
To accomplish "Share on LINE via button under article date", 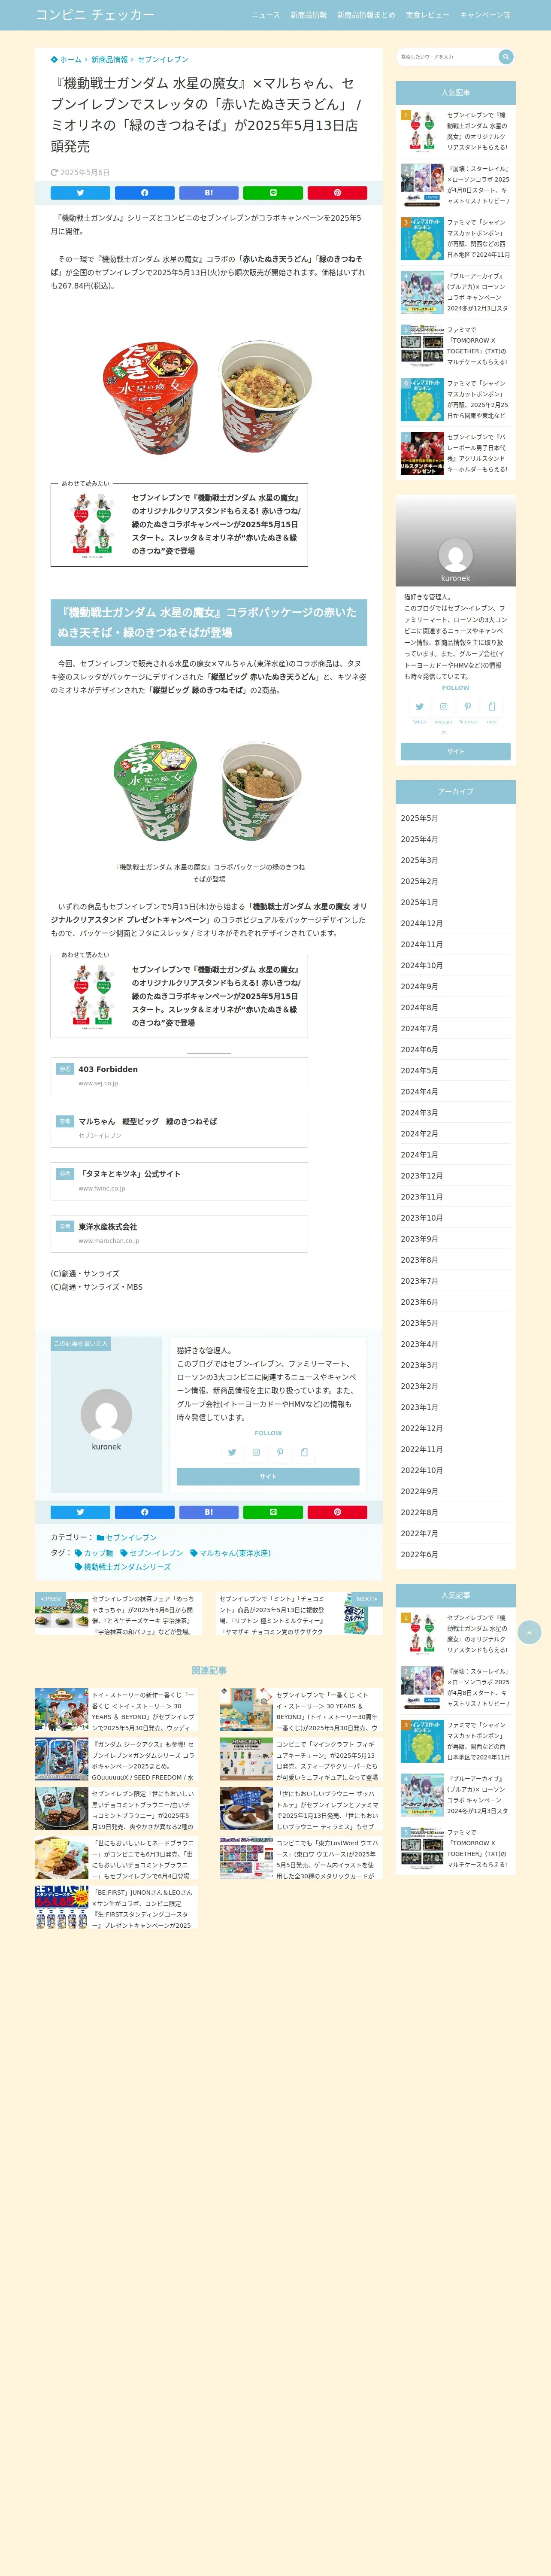I will coord(273,193).
